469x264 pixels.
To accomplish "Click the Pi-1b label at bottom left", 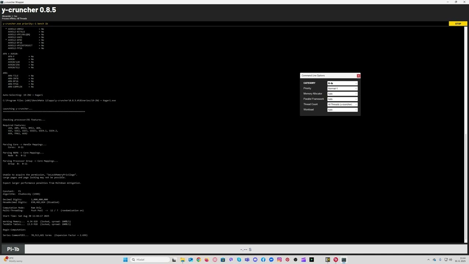I will coord(13,249).
